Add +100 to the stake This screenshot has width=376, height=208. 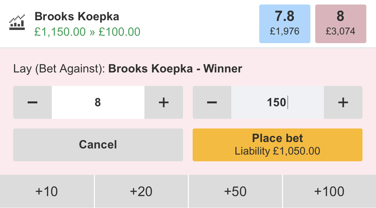pos(329,192)
